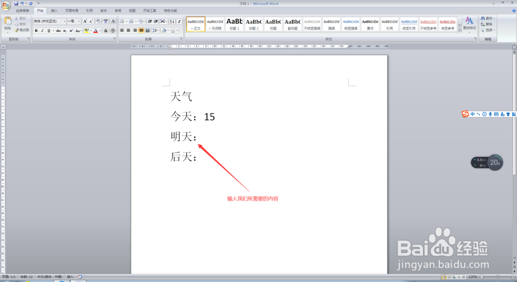Open the line spacing dropdown
The width and height of the screenshot is (517, 282).
156,30
